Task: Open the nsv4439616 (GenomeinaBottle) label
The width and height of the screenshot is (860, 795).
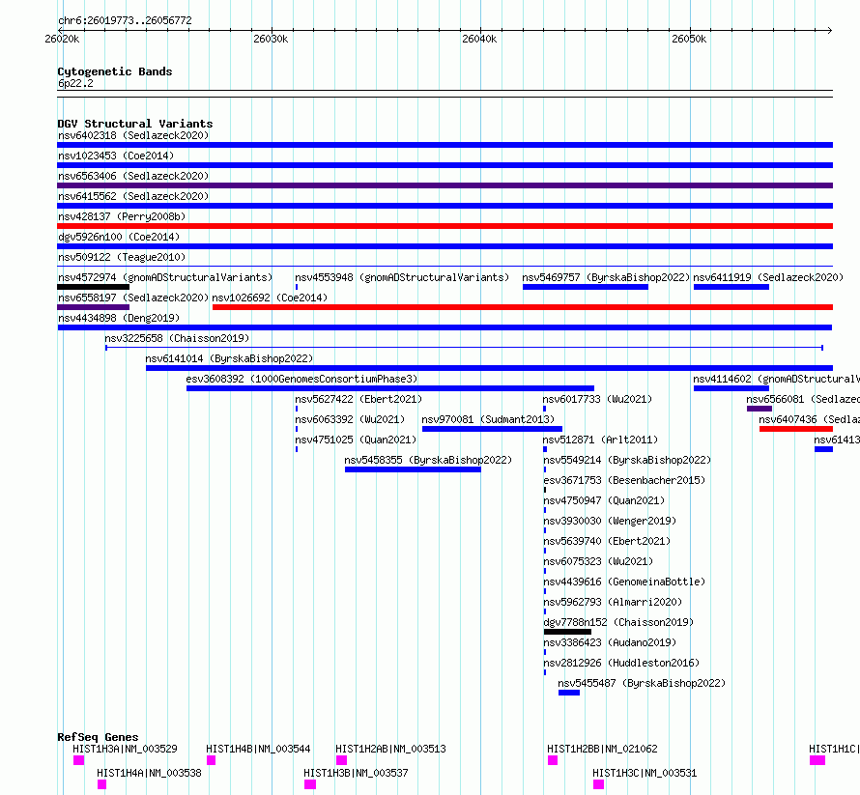Action: tap(624, 582)
